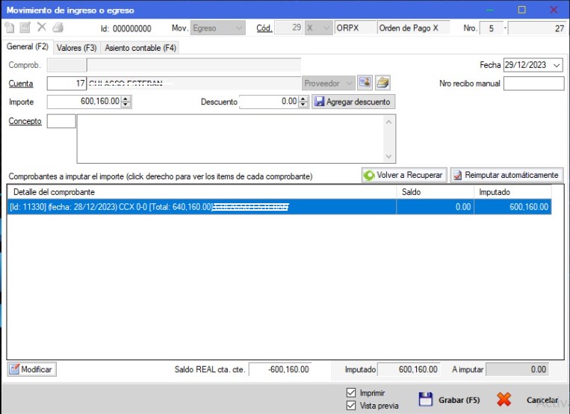Open the Fecha date picker dropdown
The width and height of the screenshot is (570, 414).
[x=557, y=65]
